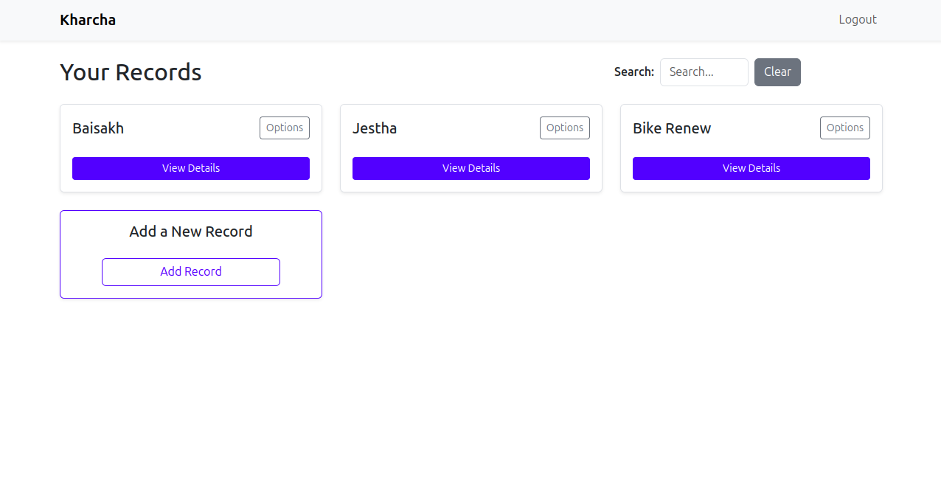The image size is (941, 494).
Task: Select the Bike Renew card title
Action: coord(672,128)
